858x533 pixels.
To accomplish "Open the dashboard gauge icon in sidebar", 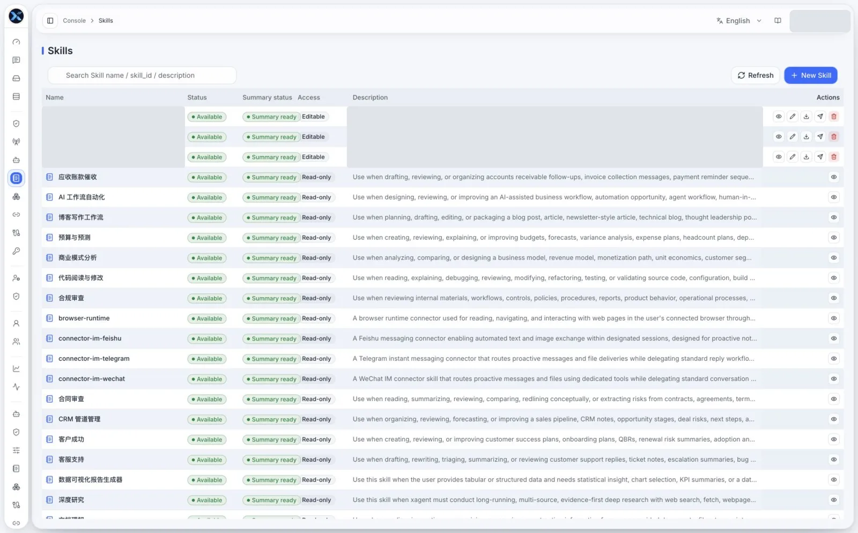I will click(x=16, y=42).
